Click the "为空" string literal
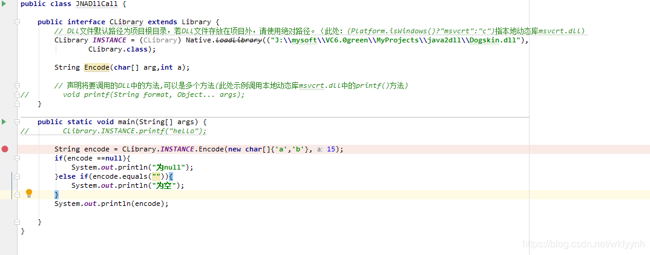Screen dimensions: 650x255 point(164,186)
